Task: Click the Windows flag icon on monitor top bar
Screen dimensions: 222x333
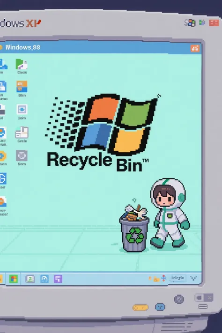Action: [190, 22]
